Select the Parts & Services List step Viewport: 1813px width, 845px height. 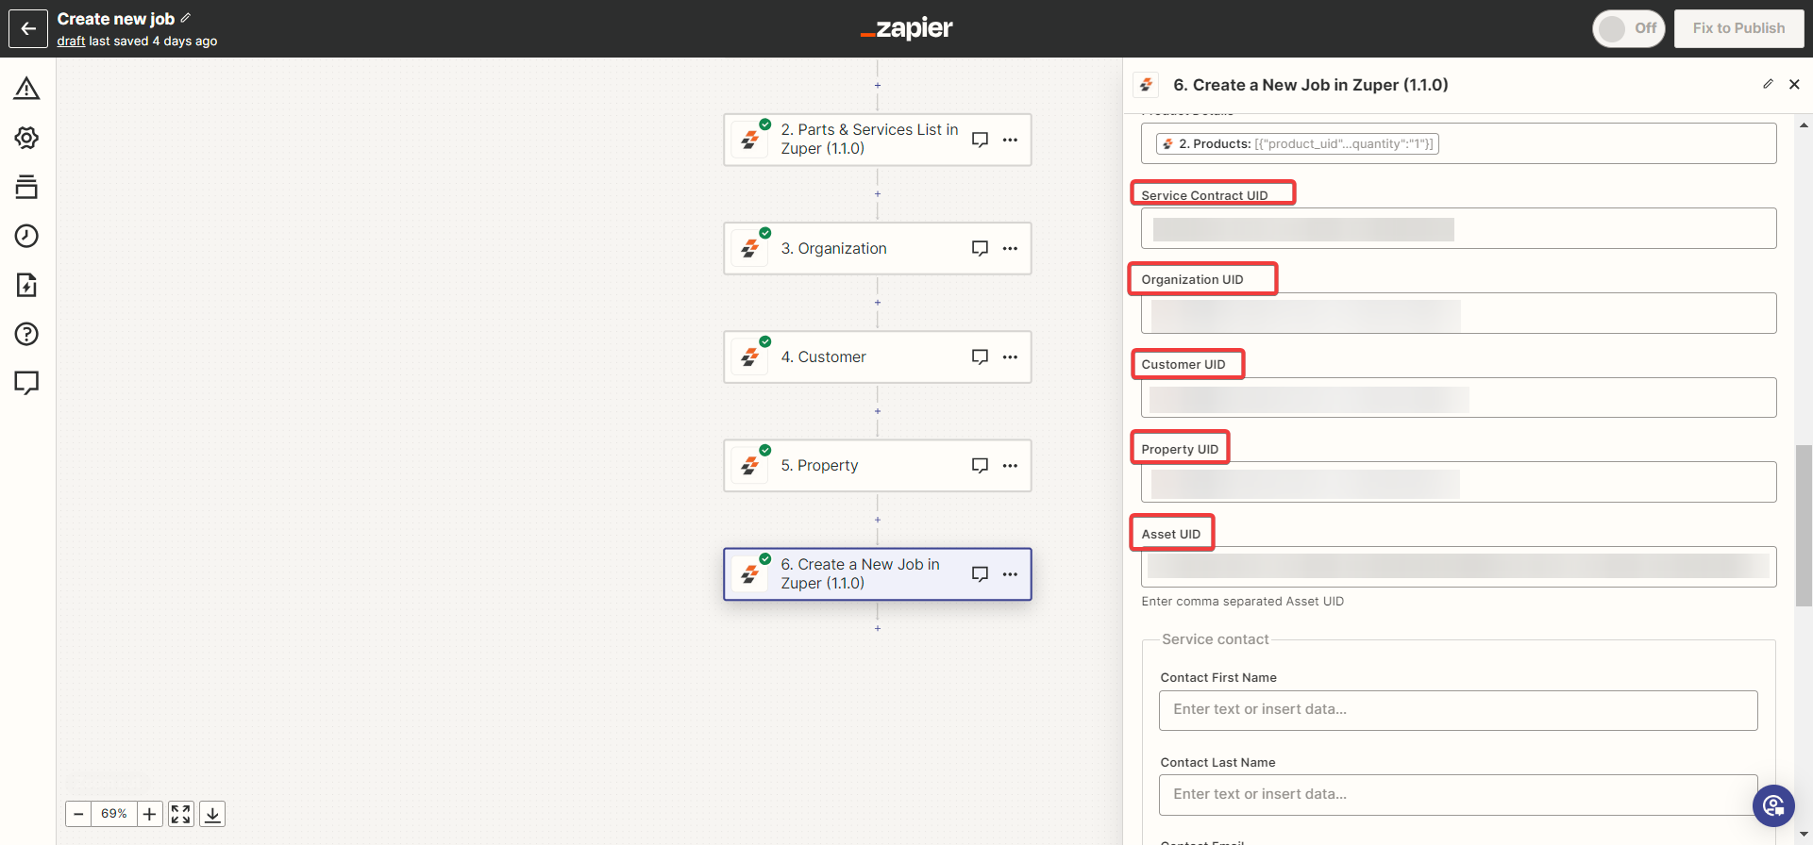pos(878,140)
